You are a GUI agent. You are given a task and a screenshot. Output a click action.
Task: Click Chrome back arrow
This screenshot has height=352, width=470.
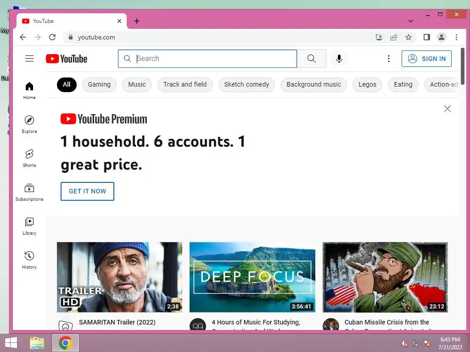[23, 37]
